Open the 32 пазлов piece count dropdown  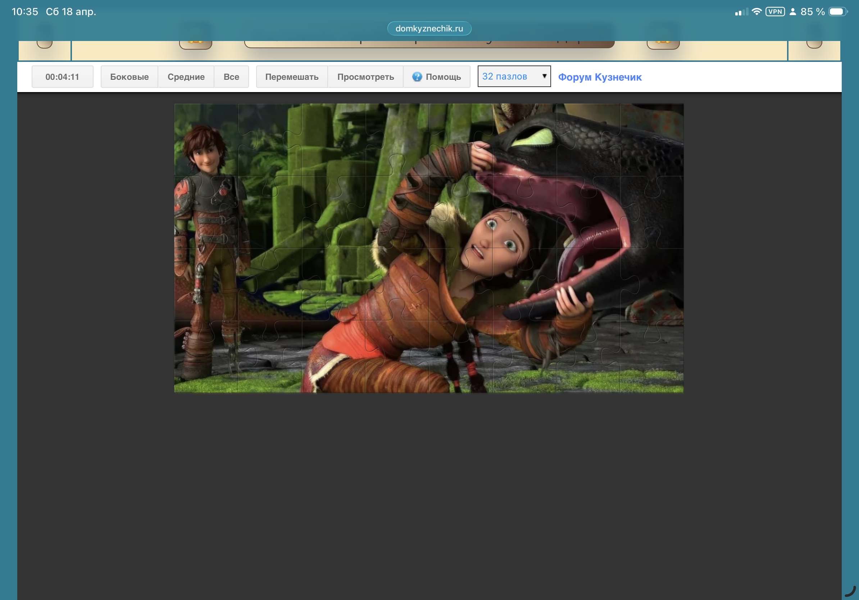click(x=514, y=76)
